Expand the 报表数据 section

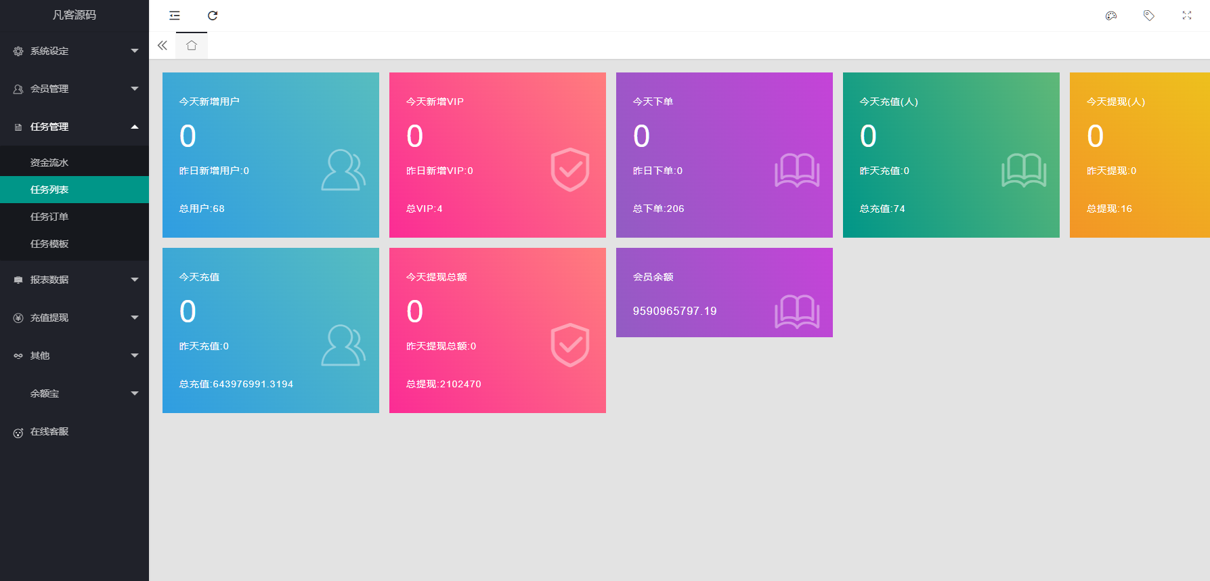coord(74,280)
